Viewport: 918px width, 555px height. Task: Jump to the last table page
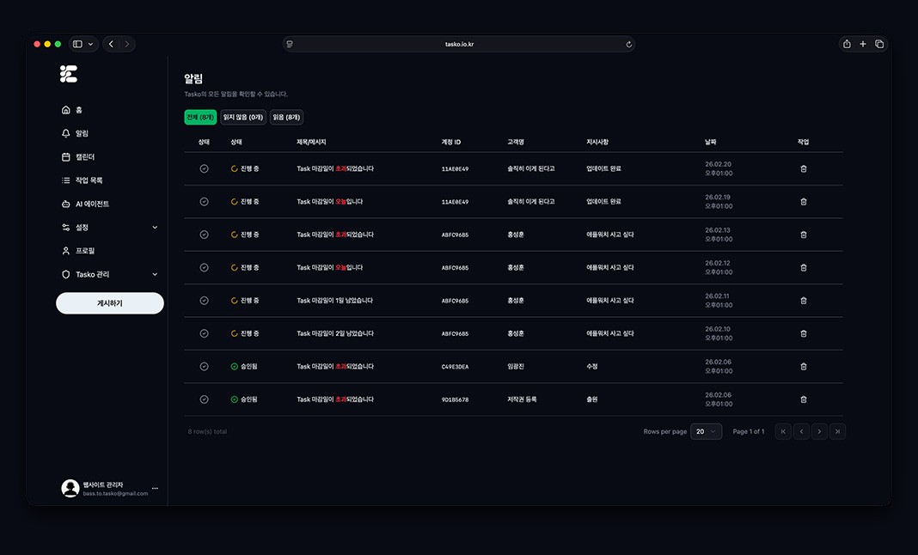point(838,431)
